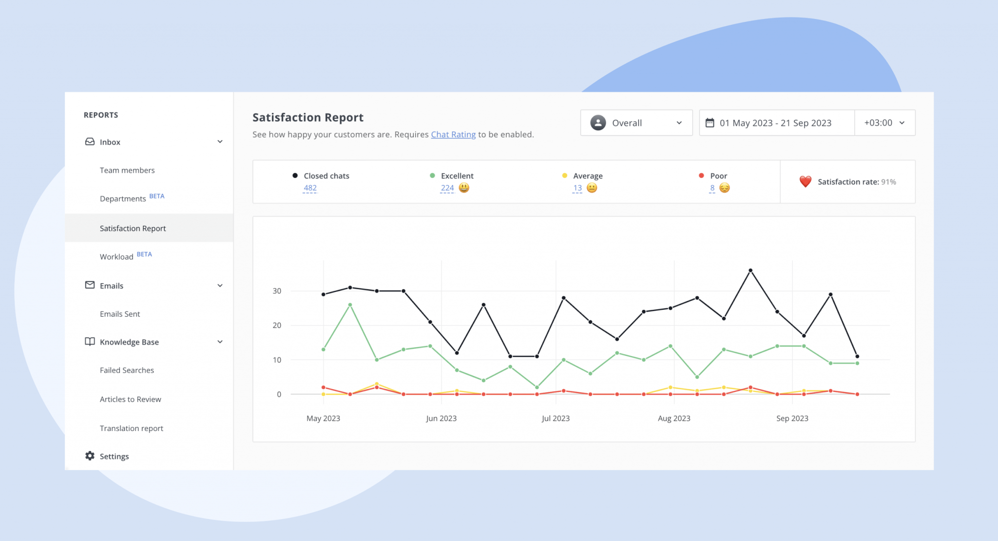998x541 pixels.
Task: Toggle the Poor legend item
Action: pyautogui.click(x=717, y=176)
